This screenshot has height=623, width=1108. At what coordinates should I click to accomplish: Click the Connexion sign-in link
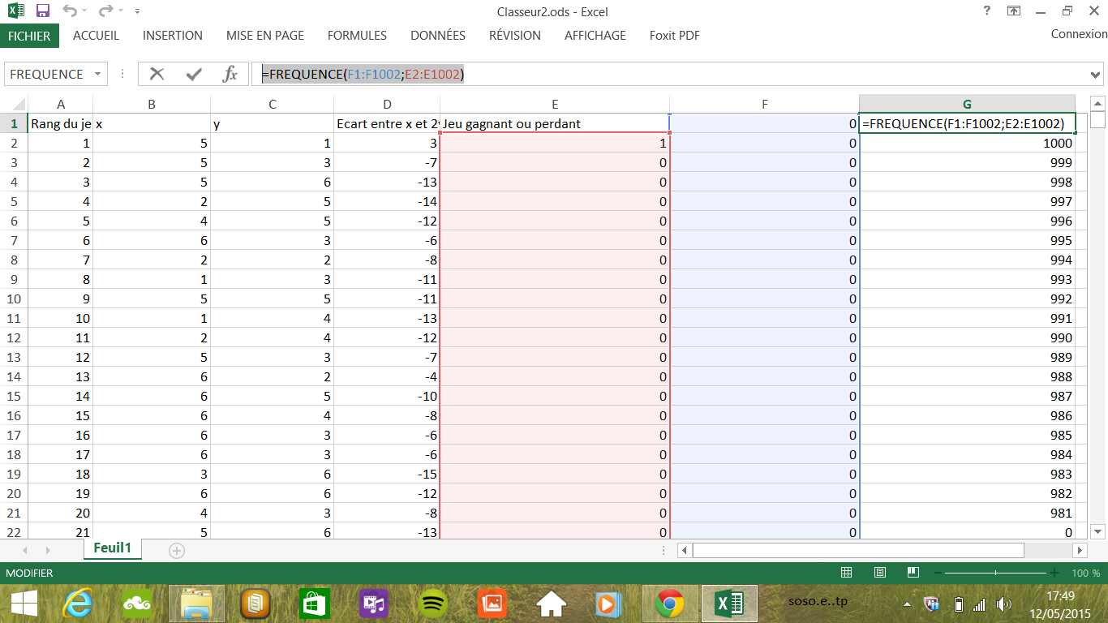click(x=1078, y=34)
